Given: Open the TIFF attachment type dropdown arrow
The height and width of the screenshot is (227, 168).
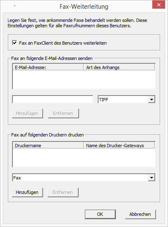Looking at the screenshot, I should (151, 100).
